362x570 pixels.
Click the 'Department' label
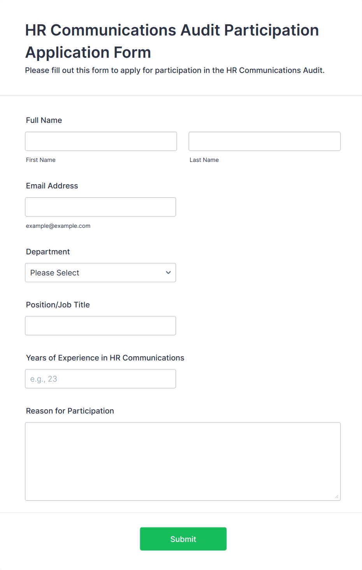48,252
